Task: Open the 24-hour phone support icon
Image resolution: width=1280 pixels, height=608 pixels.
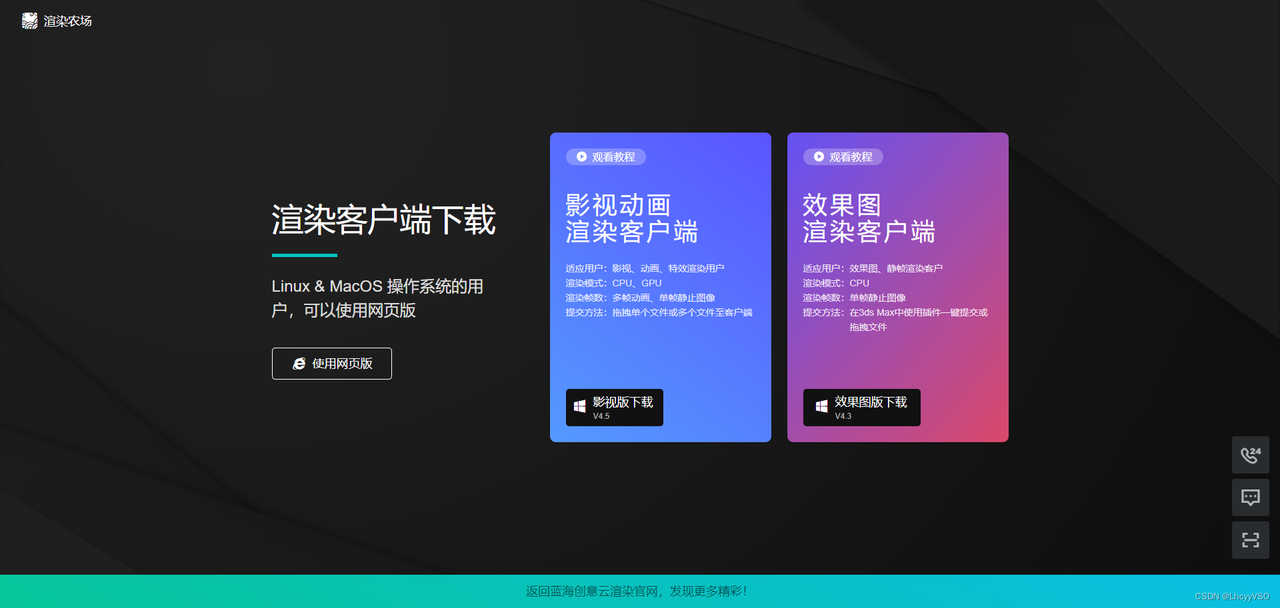Action: pyautogui.click(x=1251, y=455)
